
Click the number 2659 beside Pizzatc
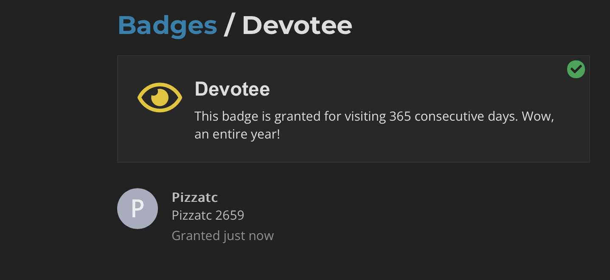[230, 215]
